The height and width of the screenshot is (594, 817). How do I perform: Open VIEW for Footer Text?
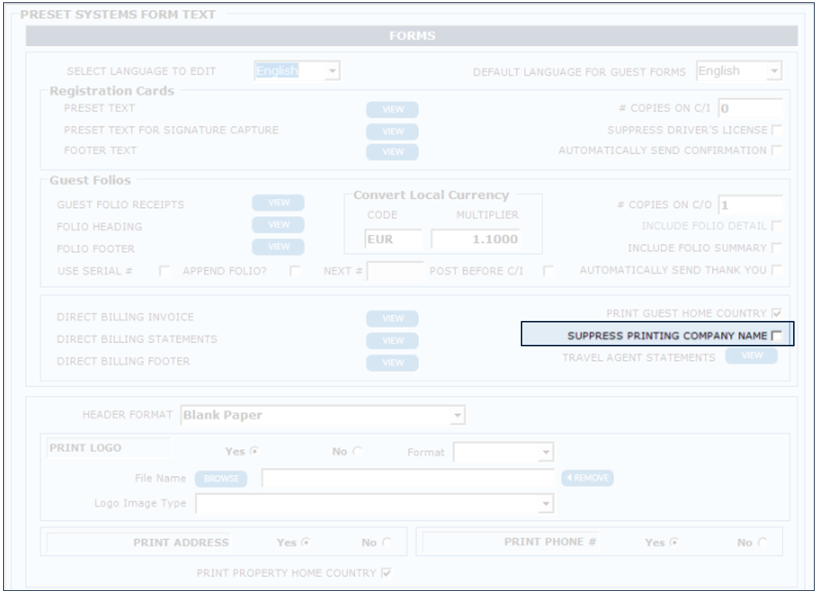click(392, 152)
